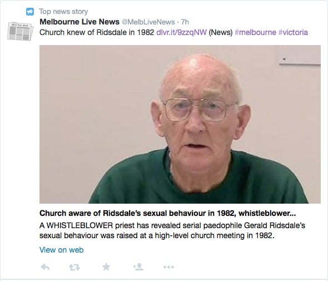The height and width of the screenshot is (281, 328).
Task: Open the dlvr.it/9zzqNW short link
Action: 181,32
